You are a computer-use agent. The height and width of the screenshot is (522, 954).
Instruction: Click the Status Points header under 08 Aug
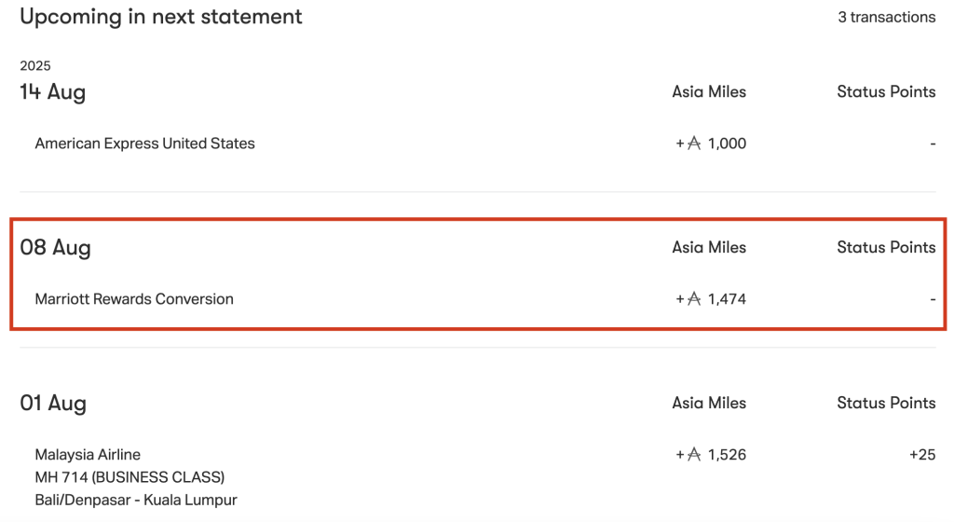pyautogui.click(x=886, y=248)
